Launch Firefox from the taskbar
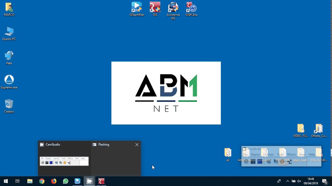The width and height of the screenshot is (332, 186). coord(54,181)
